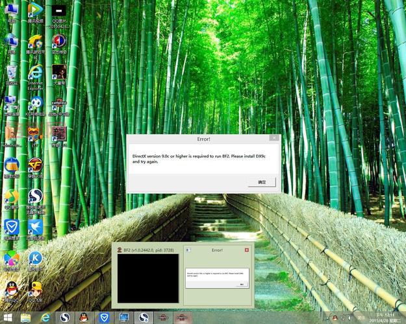Open the yellow-green pinwheel desktop shortcut
406x324 pixels.
(12, 199)
